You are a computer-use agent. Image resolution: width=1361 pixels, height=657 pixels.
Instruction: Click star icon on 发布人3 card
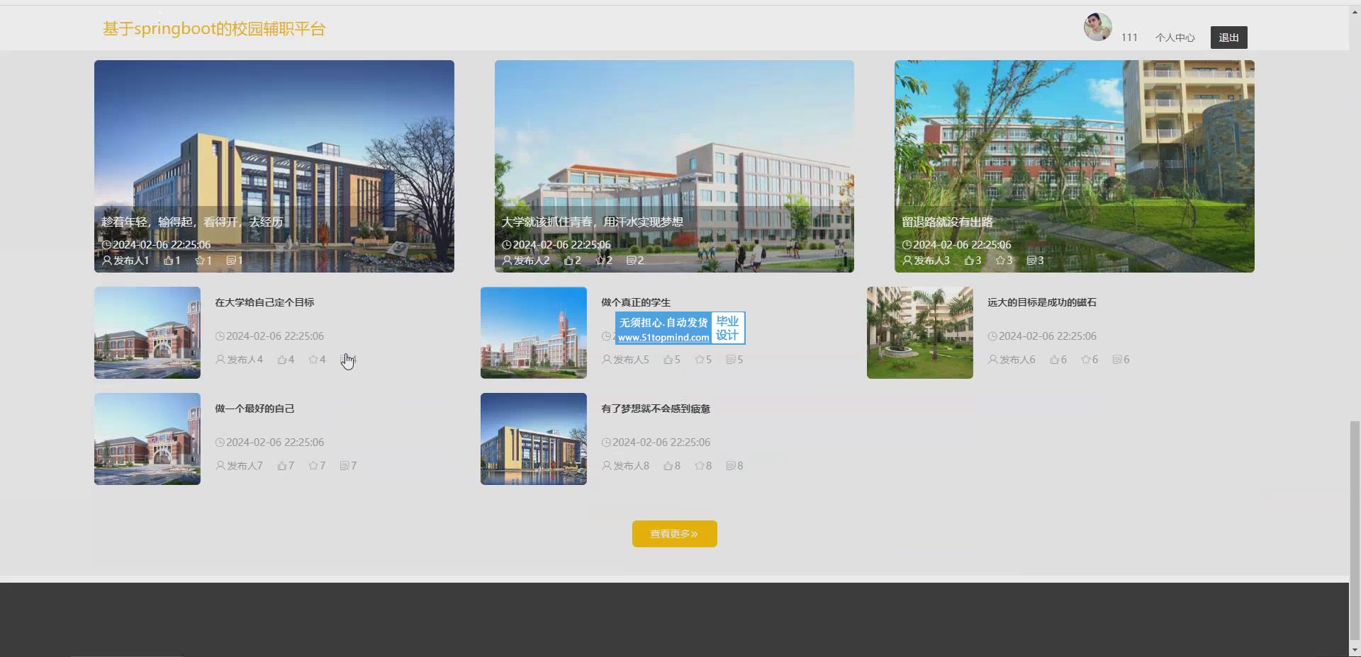1000,261
